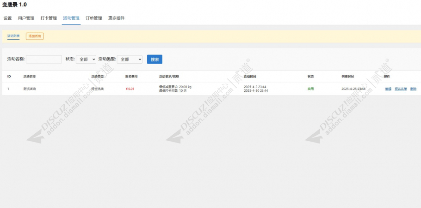Image resolution: width=421 pixels, height=208 pixels.
Task: Open 报名名单 for 测试活动
Action: click(401, 89)
